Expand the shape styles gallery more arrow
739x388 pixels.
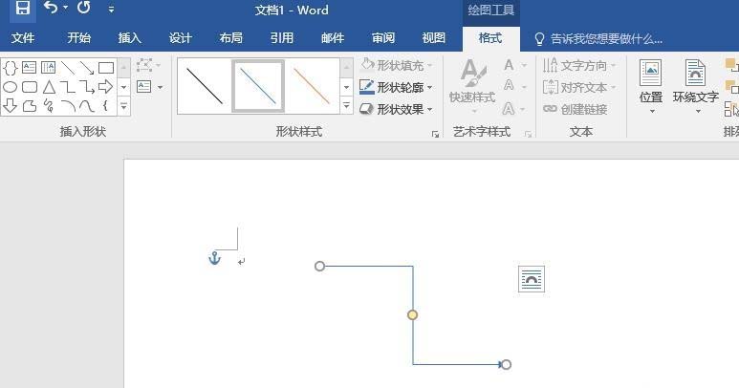(346, 106)
